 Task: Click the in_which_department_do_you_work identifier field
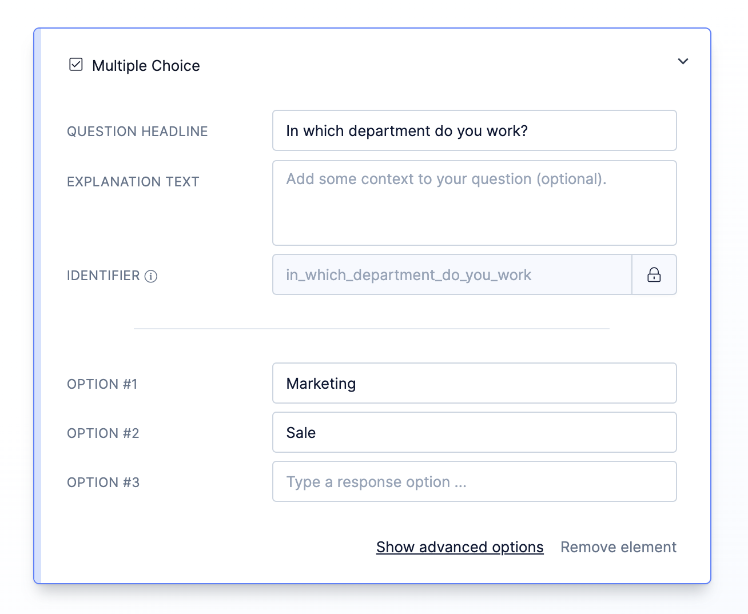click(x=452, y=274)
